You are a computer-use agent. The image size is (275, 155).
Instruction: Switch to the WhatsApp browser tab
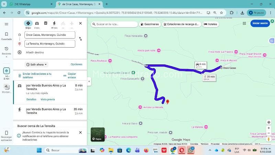click(x=31, y=4)
